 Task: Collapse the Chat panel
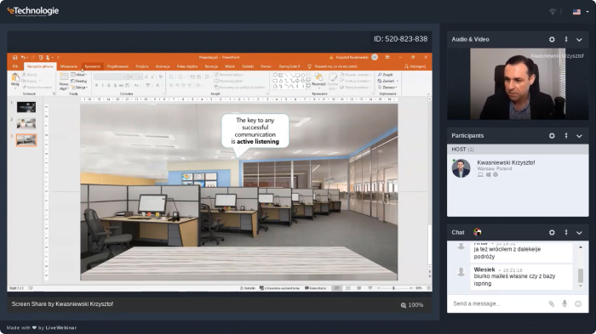[579, 232]
